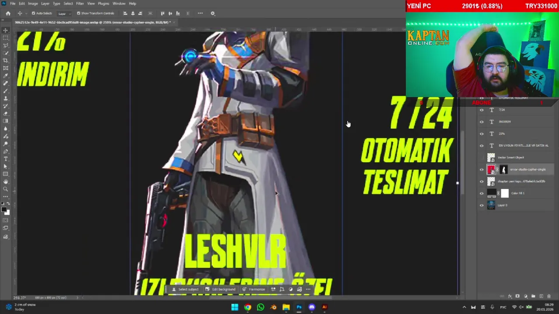Click the Color Fill 1 layer thumbnail

click(491, 193)
